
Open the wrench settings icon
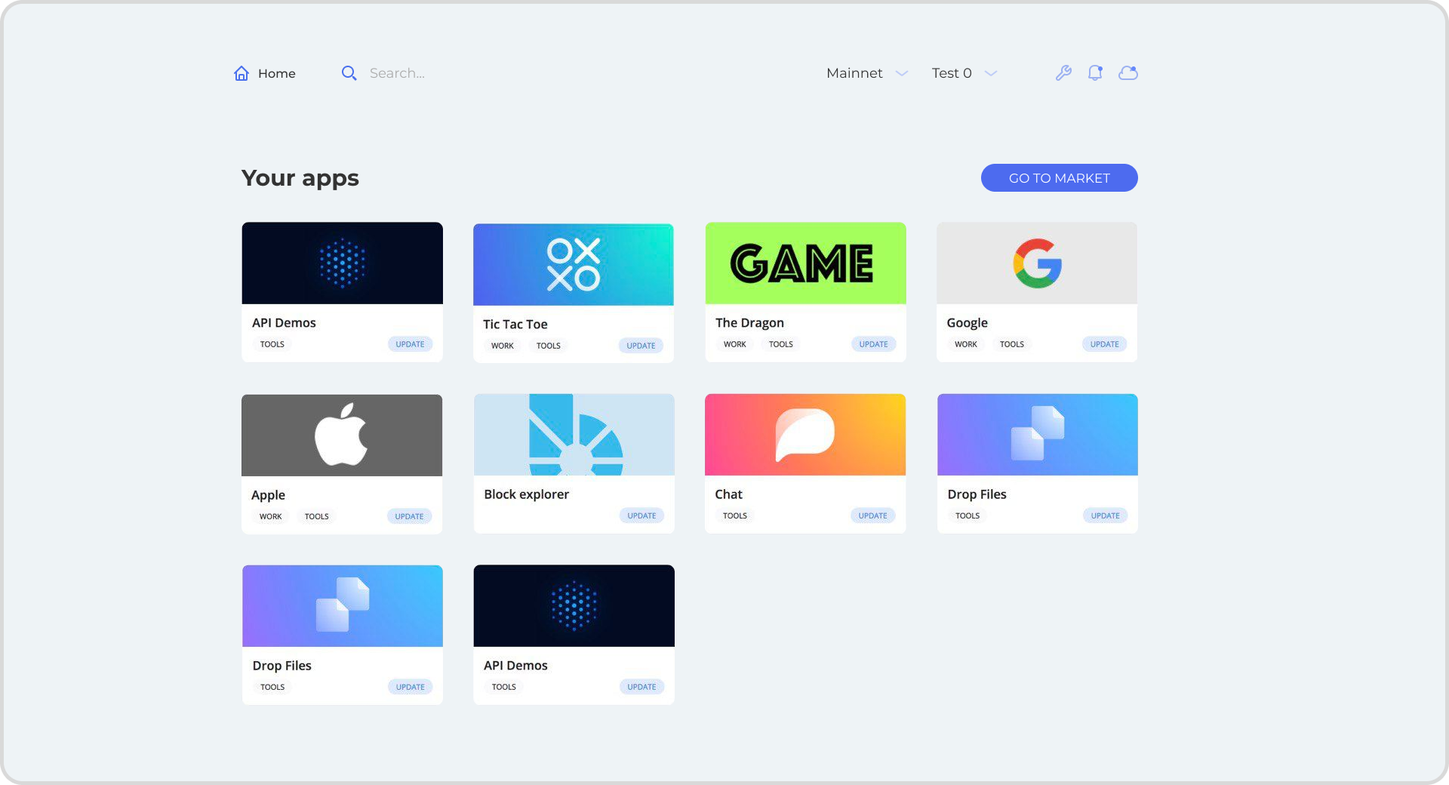tap(1063, 73)
